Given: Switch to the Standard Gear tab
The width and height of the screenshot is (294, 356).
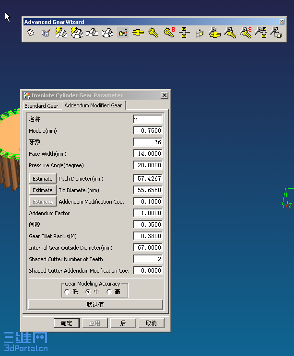Looking at the screenshot, I should [41, 106].
